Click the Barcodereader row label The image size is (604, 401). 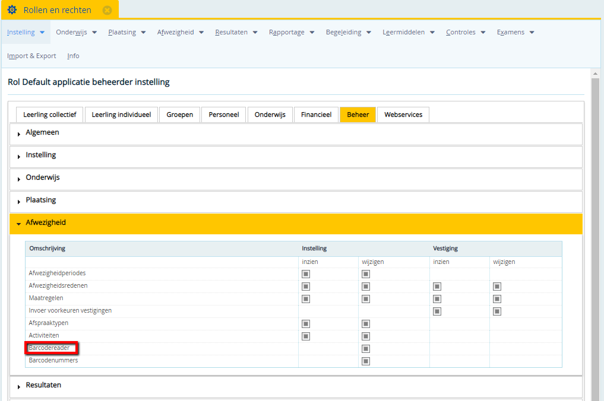tap(49, 348)
